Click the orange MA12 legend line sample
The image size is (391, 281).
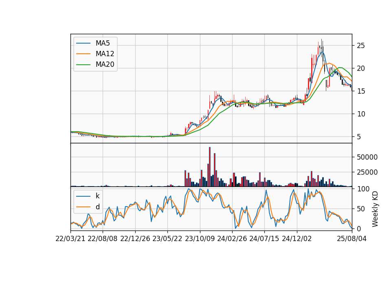(83, 54)
